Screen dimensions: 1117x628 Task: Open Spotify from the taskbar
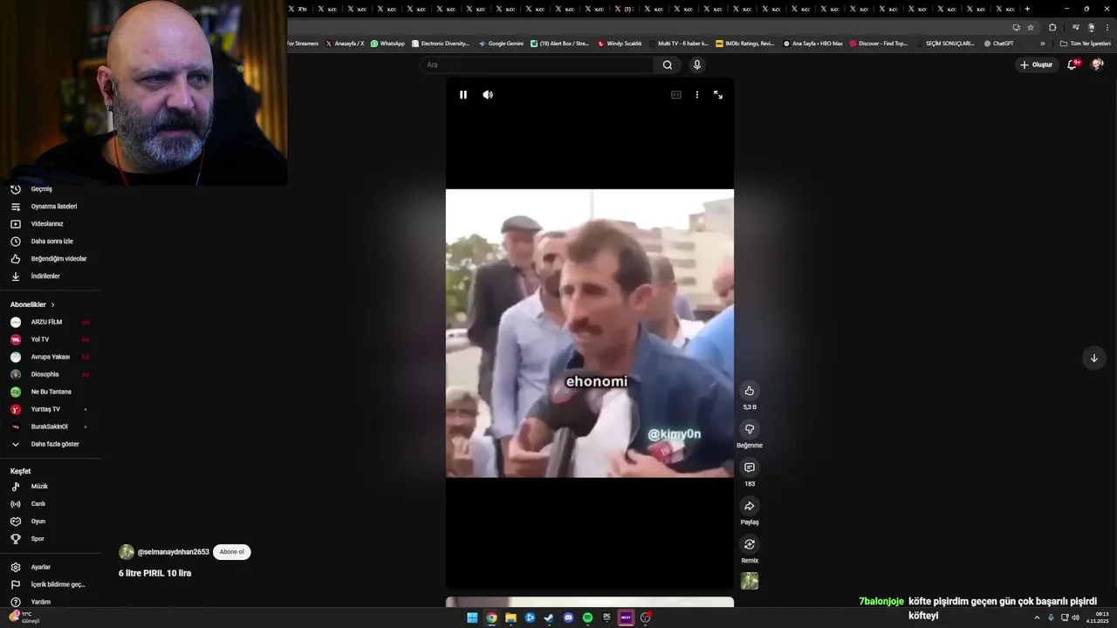587,618
